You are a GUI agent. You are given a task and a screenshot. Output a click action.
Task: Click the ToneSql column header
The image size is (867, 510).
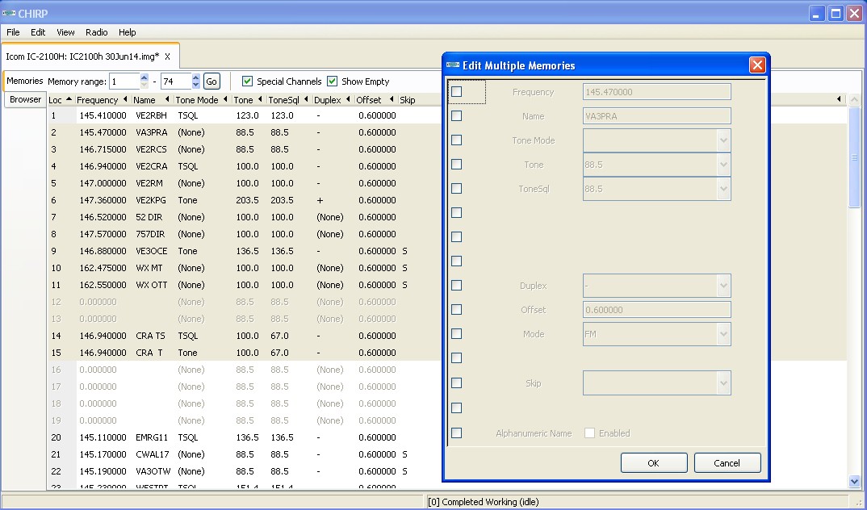(287, 100)
